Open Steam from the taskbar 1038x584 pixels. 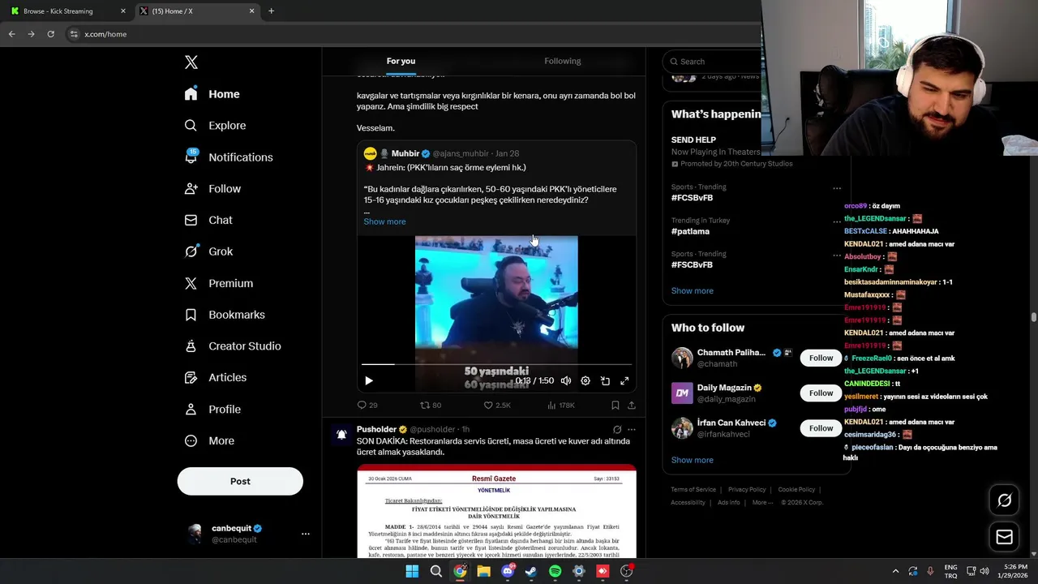pos(531,572)
